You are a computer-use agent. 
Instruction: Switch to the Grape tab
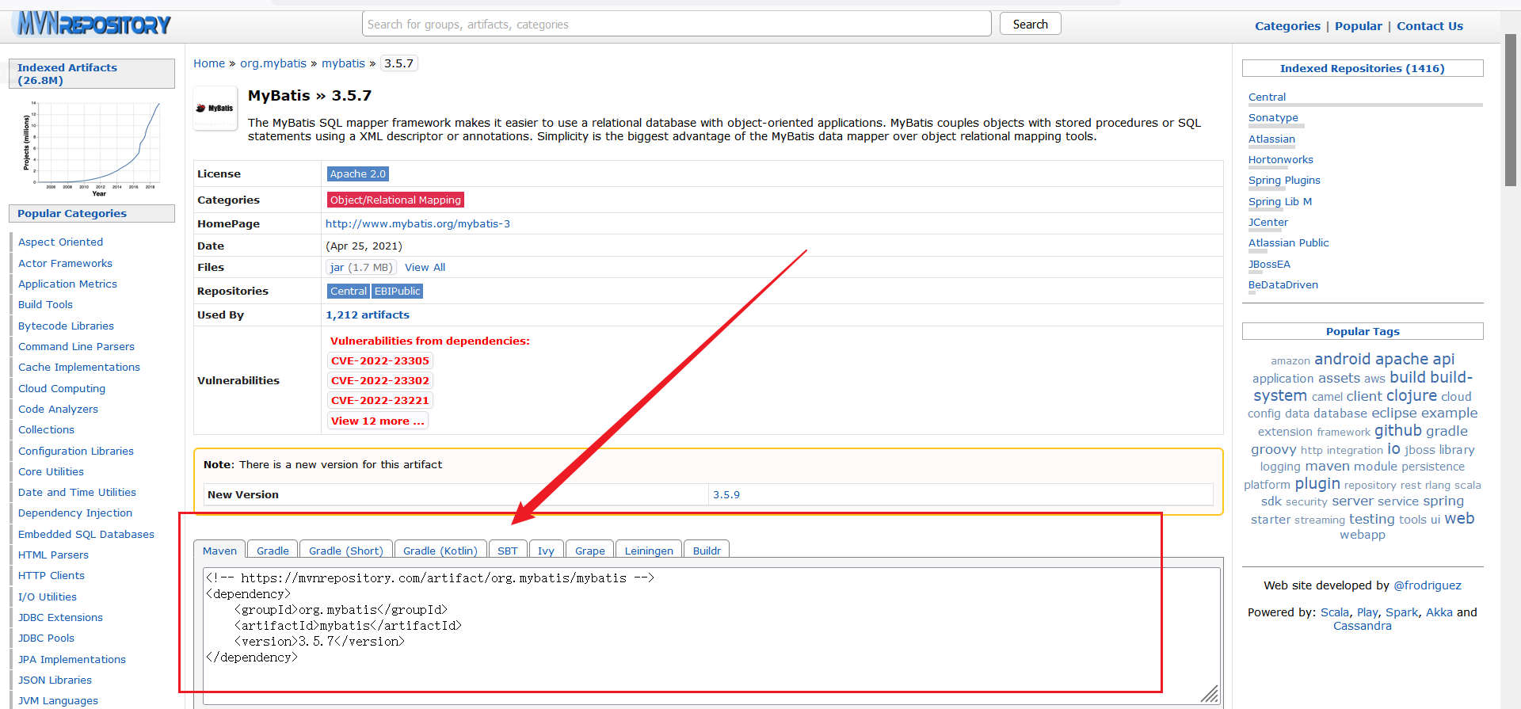[589, 551]
